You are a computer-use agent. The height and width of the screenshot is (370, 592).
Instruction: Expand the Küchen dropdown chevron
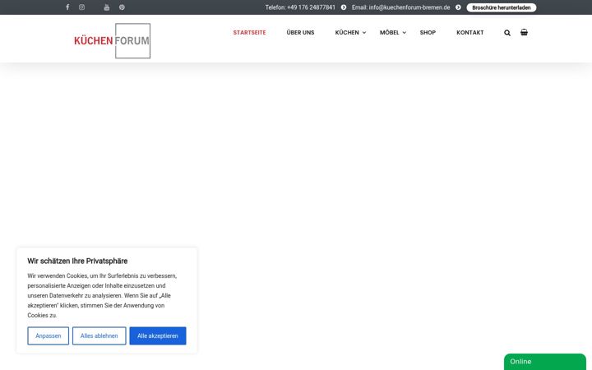pyautogui.click(x=364, y=33)
